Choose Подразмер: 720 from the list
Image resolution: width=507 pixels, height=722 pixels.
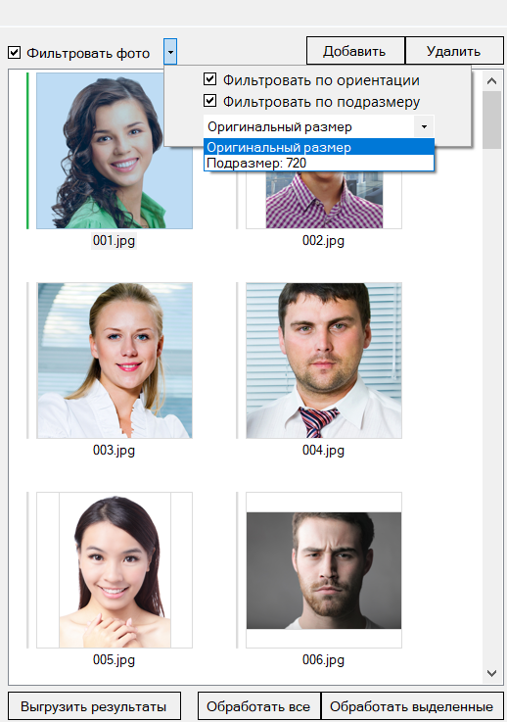click(x=319, y=163)
